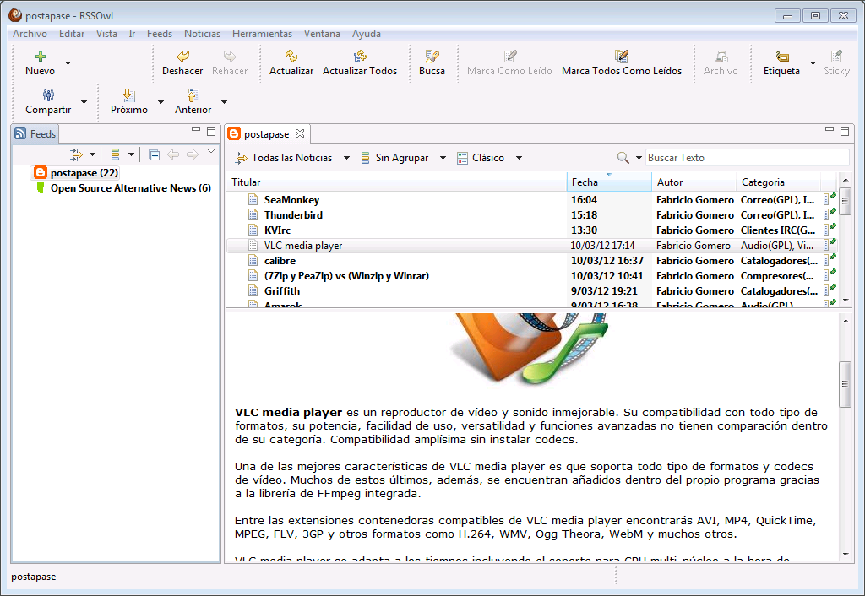Open the Ventana menu
This screenshot has height=596, width=865.
[x=322, y=34]
